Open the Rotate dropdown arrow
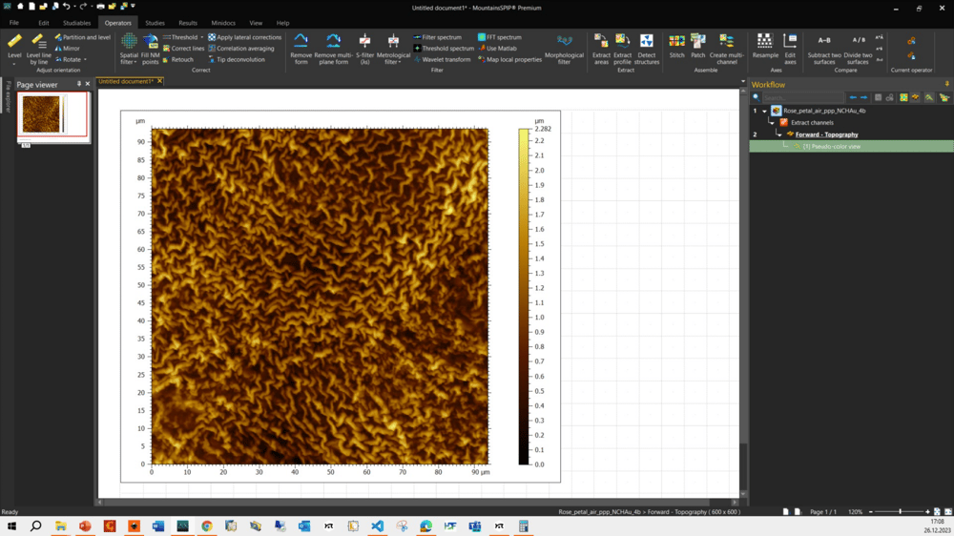Viewport: 954px width, 536px height. 85,60
